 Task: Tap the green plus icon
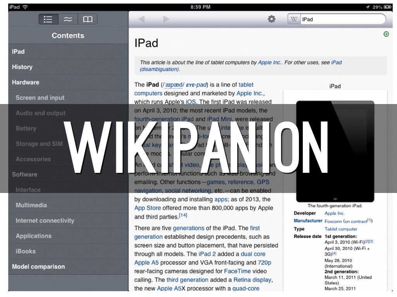click(386, 34)
